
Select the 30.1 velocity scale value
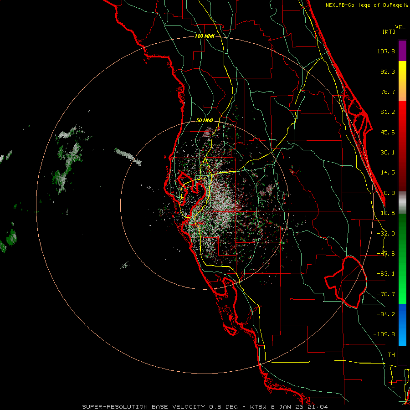click(388, 153)
